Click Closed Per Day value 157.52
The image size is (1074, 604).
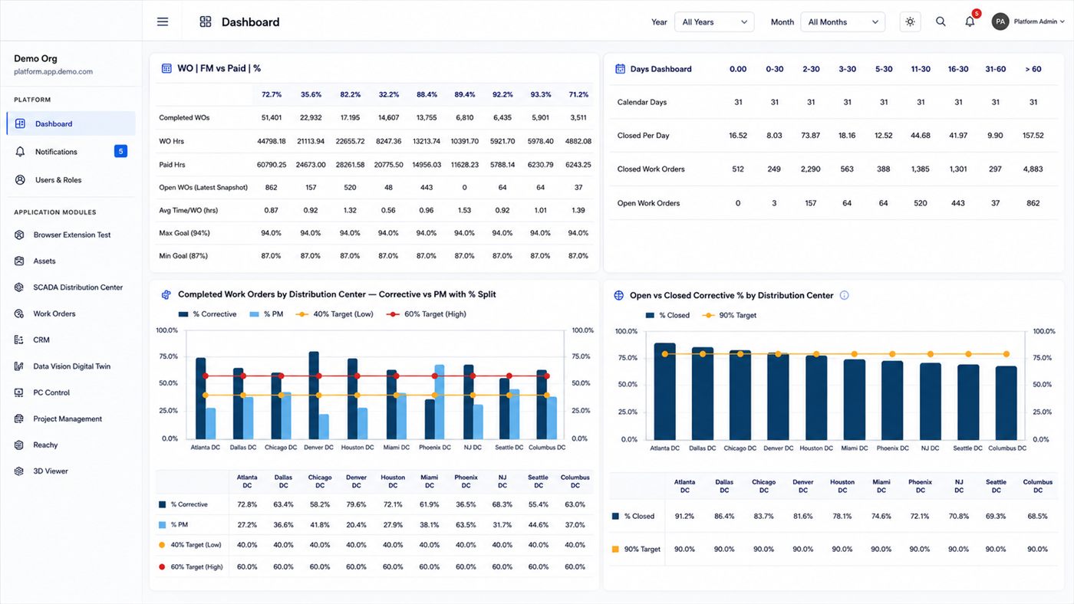[x=1033, y=136]
